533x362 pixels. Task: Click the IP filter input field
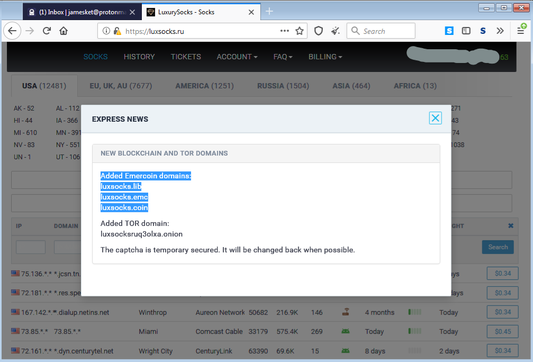pyautogui.click(x=31, y=247)
